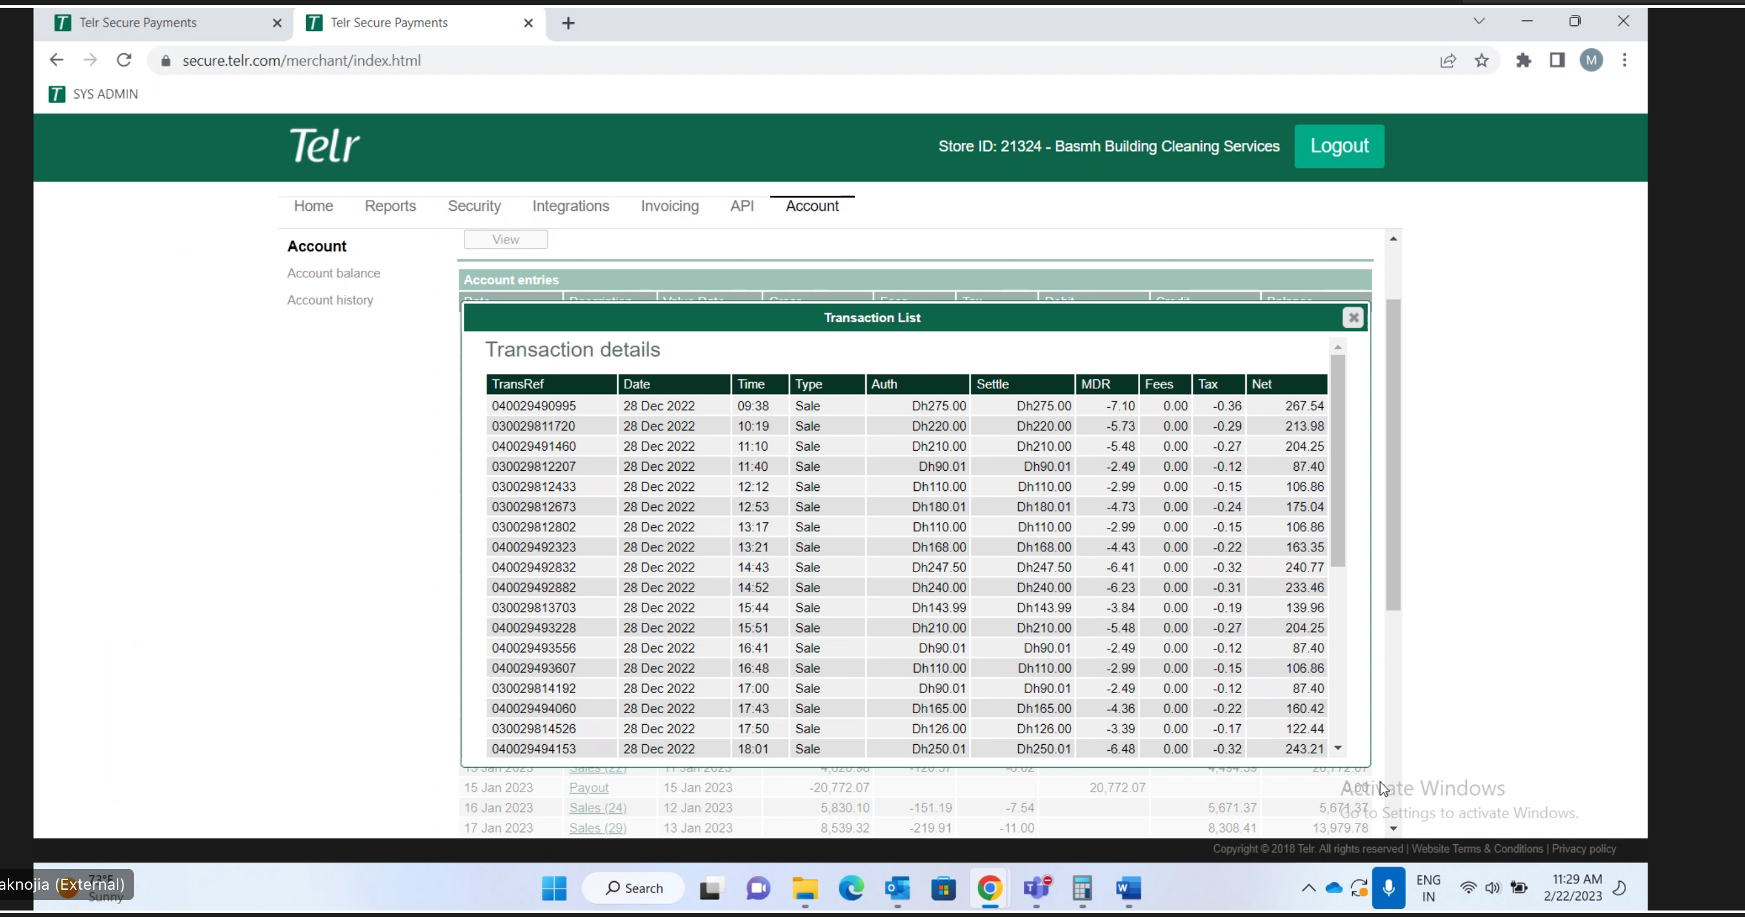This screenshot has height=917, width=1745.
Task: Open Privacy policy footer link
Action: click(1584, 849)
